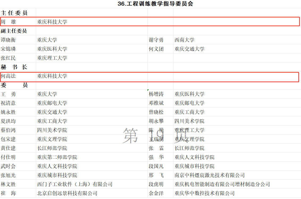
Task: Select the "重庆医科大学" cell beside 宋锦璘
Action: pyautogui.click(x=52, y=49)
